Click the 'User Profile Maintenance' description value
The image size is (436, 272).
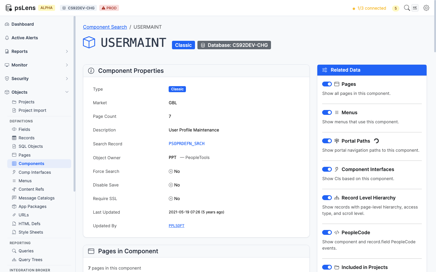pyautogui.click(x=194, y=130)
